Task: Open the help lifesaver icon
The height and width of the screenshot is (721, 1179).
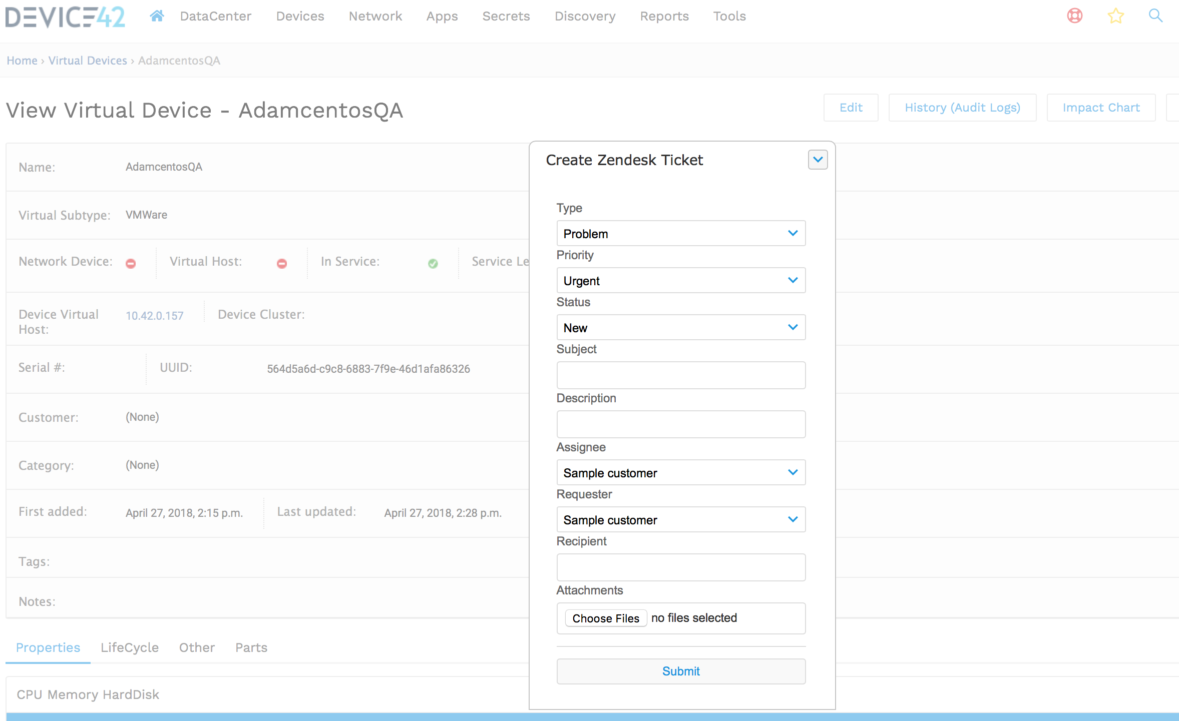Action: point(1075,16)
